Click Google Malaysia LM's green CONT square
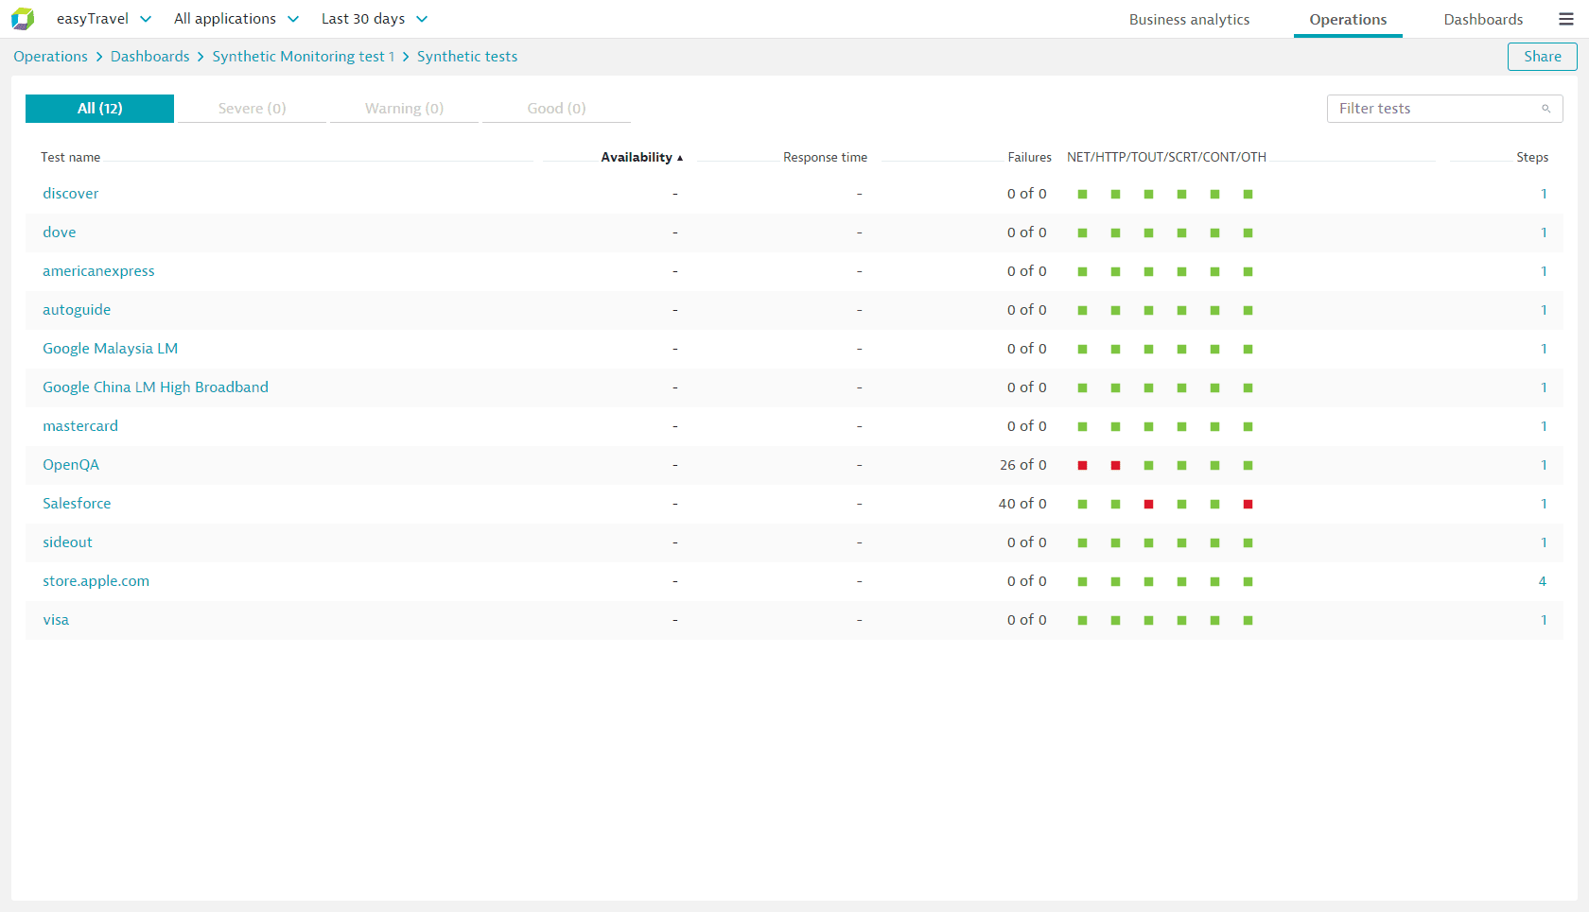Image resolution: width=1589 pixels, height=912 pixels. (1215, 349)
